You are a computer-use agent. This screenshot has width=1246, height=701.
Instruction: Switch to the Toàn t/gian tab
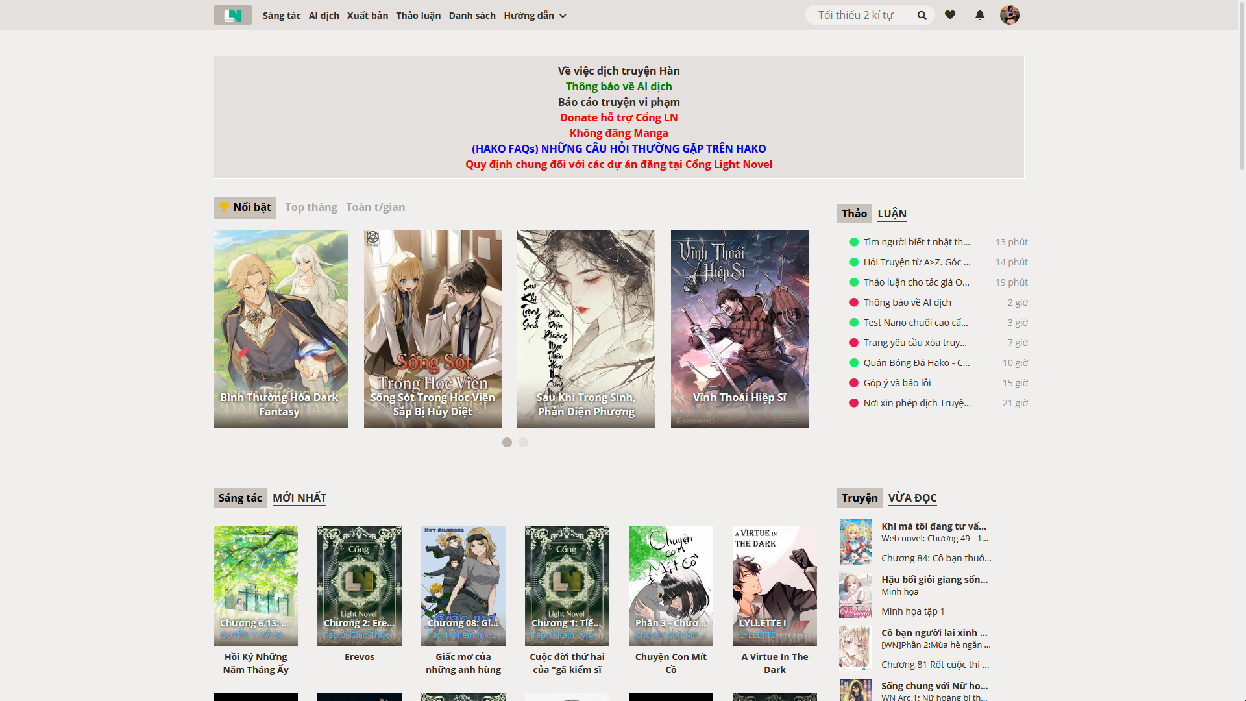375,207
